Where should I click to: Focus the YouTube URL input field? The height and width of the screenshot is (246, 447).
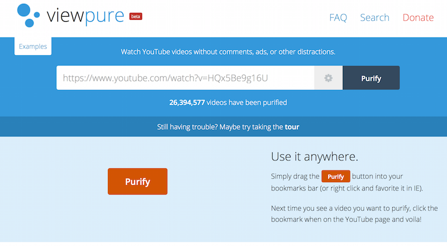(186, 78)
